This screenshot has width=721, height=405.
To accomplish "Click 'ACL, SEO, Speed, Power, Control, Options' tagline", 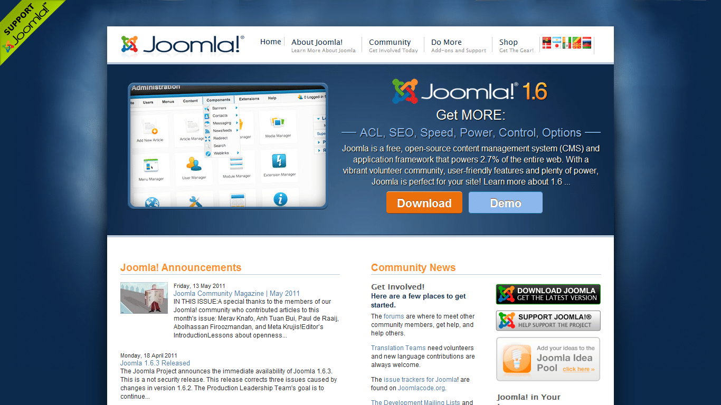I will [x=471, y=132].
